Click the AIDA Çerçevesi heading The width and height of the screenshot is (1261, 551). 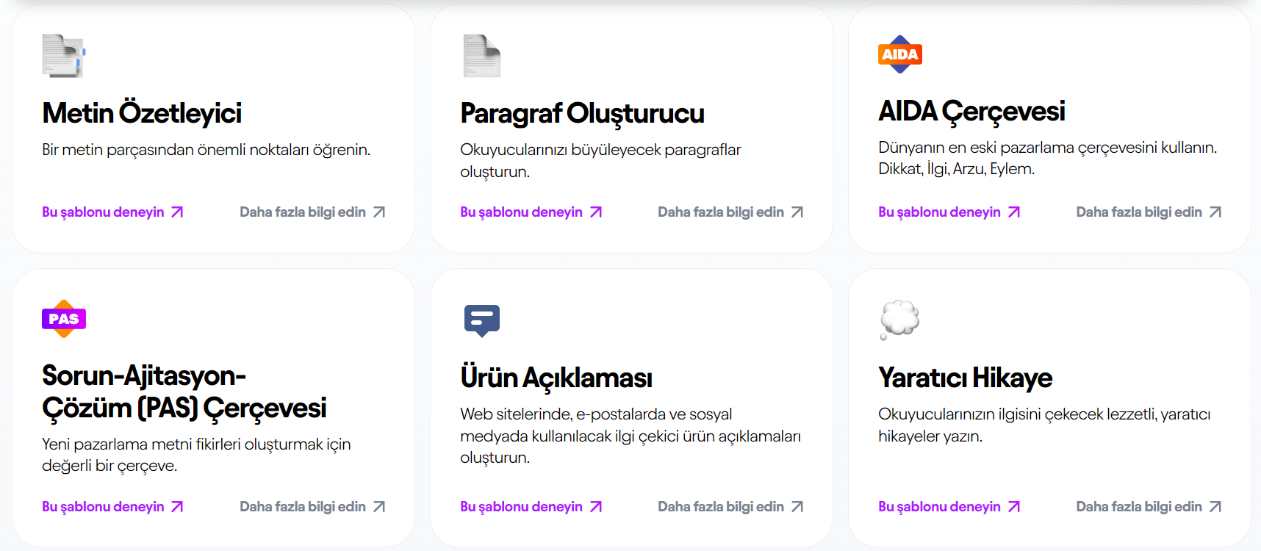click(x=971, y=112)
